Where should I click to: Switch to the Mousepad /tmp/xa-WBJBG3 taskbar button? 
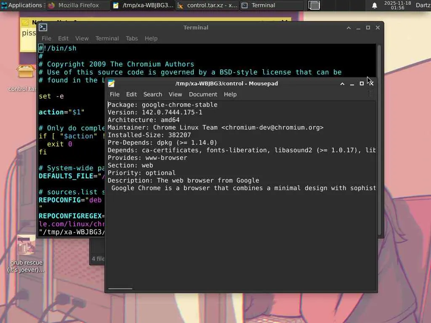pos(143,5)
